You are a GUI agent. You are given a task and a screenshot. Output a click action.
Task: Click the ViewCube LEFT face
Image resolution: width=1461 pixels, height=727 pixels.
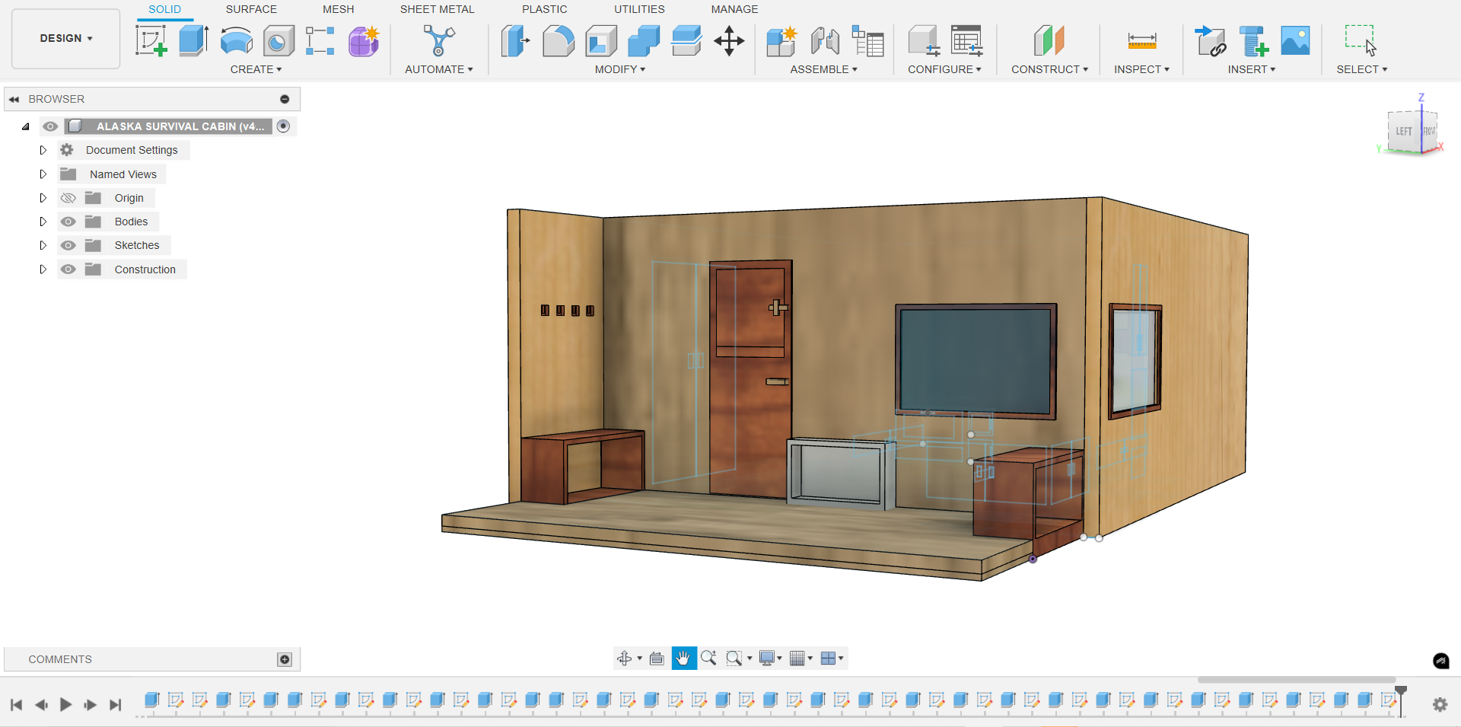pos(1404,132)
